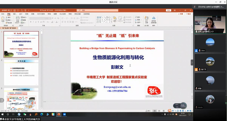Click the Undo arrow in title bar
The width and height of the screenshot is (227, 121).
[18, 10]
